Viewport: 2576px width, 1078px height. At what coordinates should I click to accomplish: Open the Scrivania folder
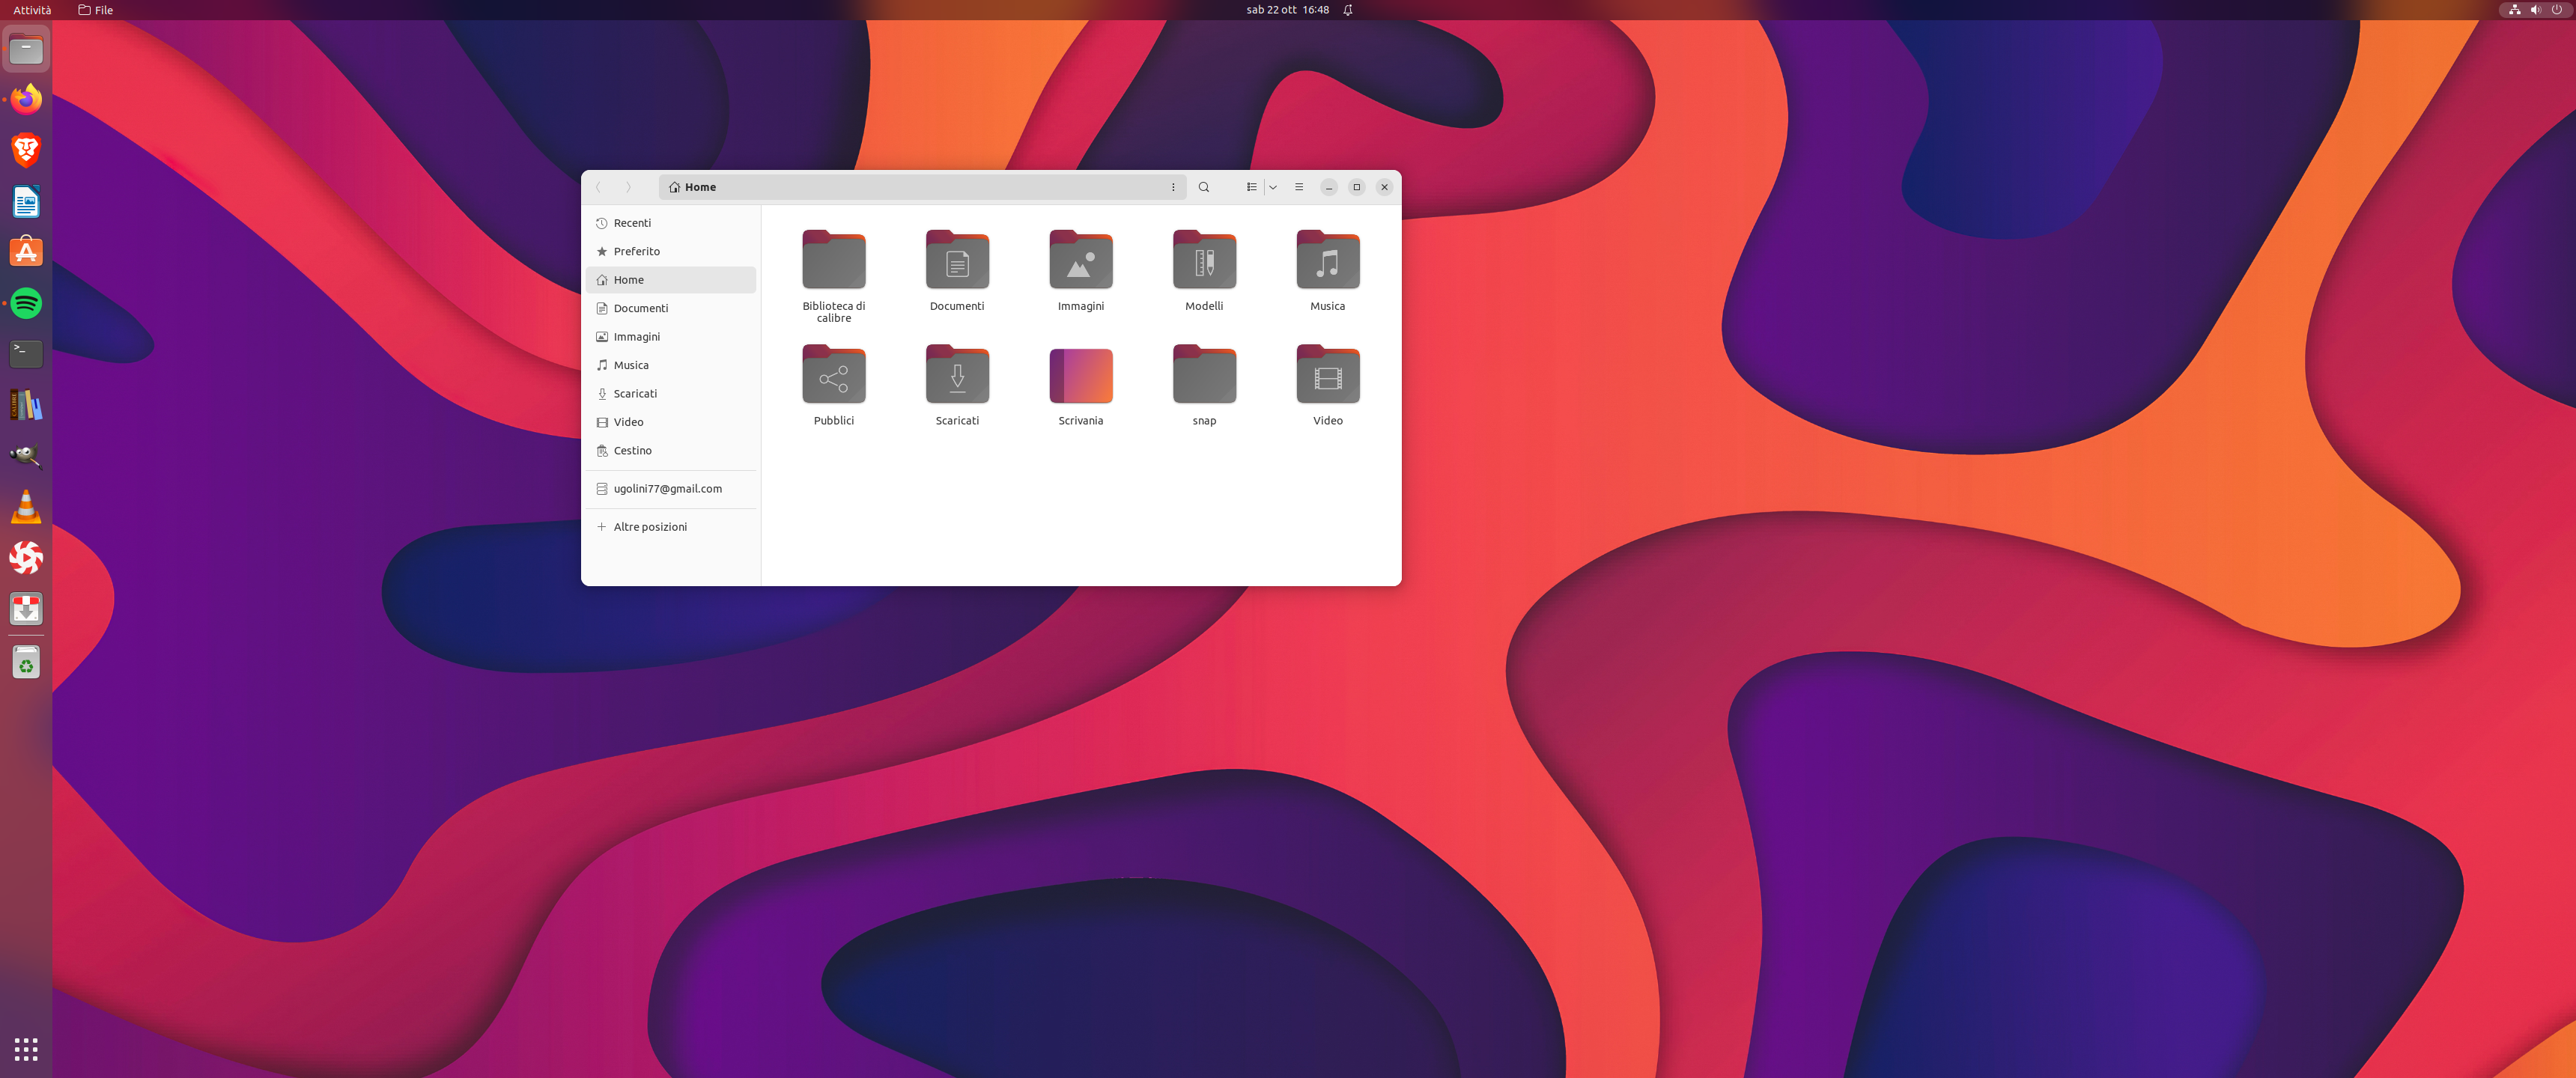(x=1080, y=377)
